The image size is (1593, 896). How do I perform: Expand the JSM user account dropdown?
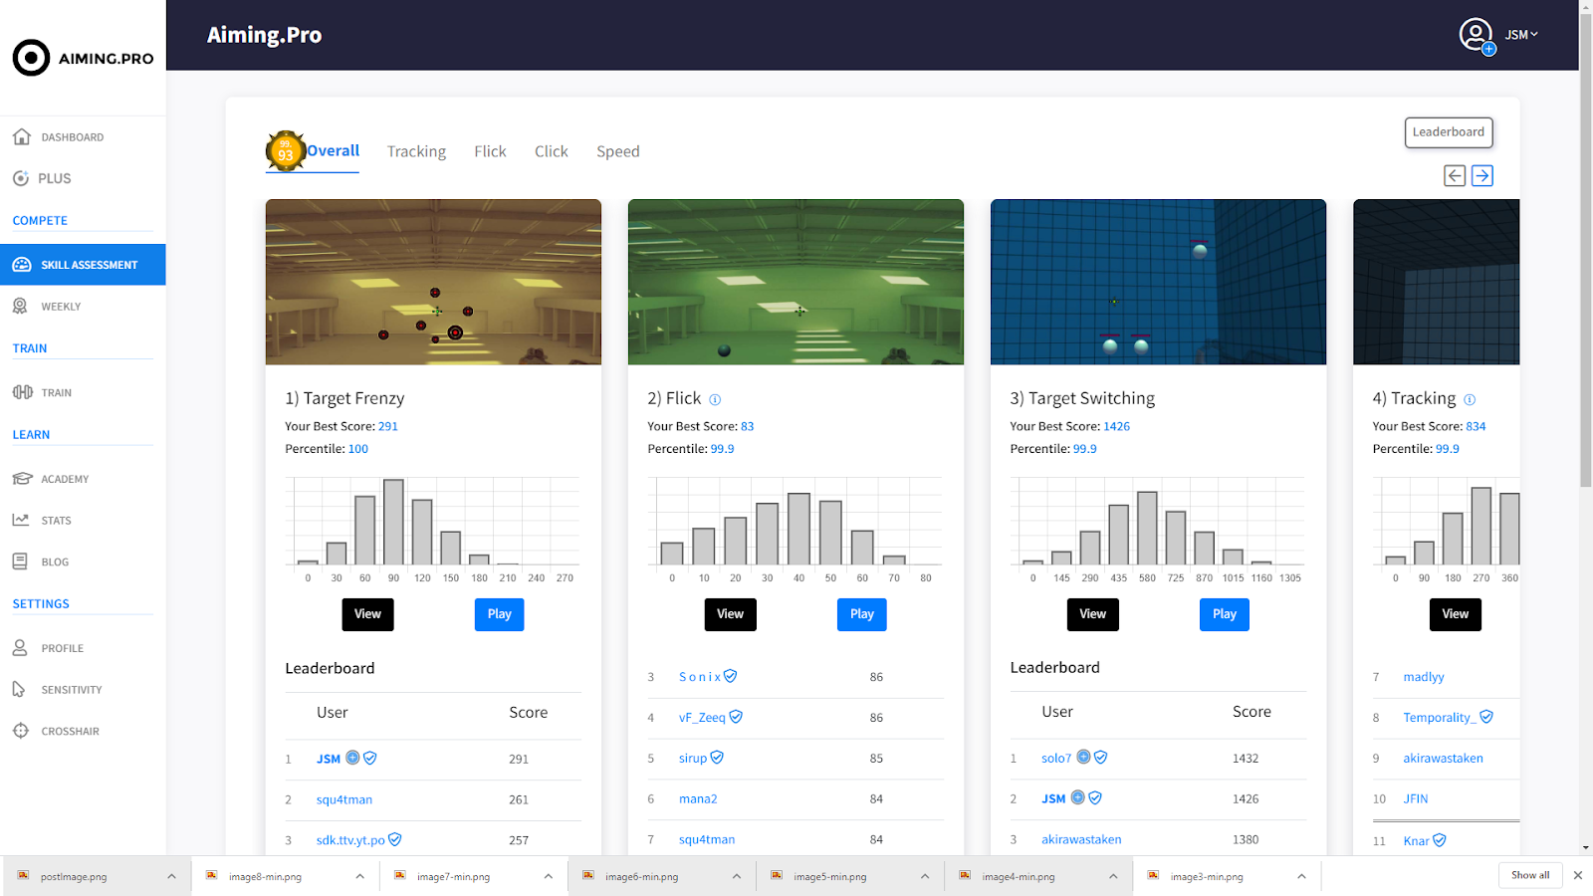[x=1520, y=35]
